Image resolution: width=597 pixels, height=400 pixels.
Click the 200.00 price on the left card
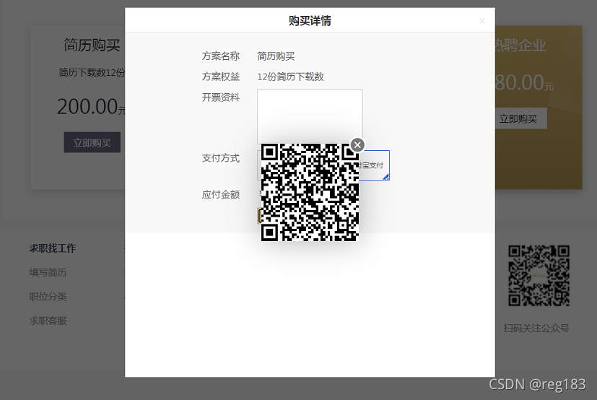[87, 106]
